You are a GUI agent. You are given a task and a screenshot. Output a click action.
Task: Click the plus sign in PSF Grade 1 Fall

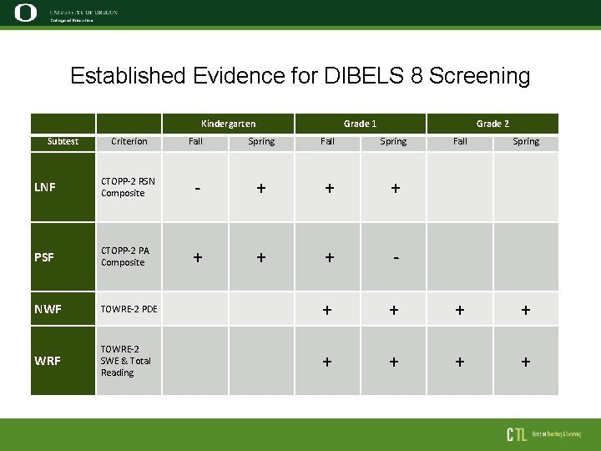[x=329, y=257]
